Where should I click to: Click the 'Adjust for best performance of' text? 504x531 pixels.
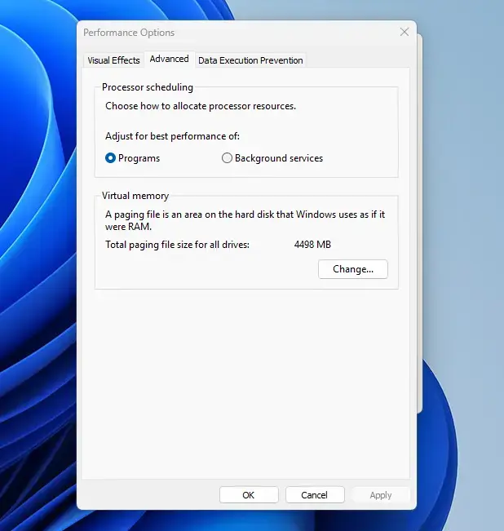pos(172,136)
